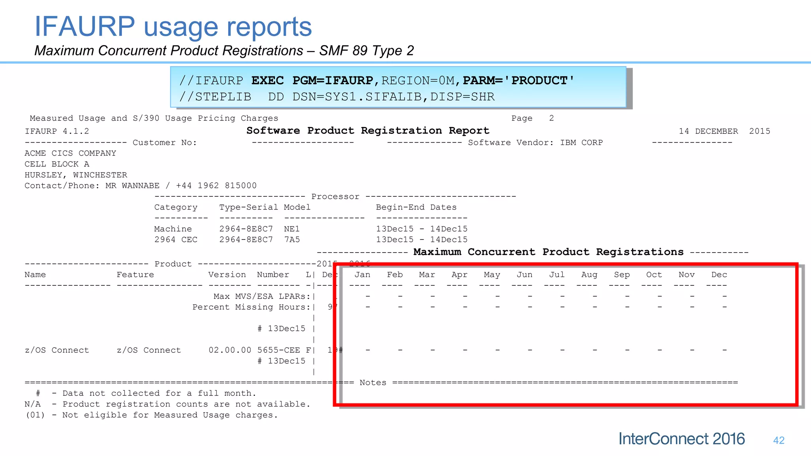Select the 'Software Product Registration Report' heading
811x456 pixels.
click(368, 131)
